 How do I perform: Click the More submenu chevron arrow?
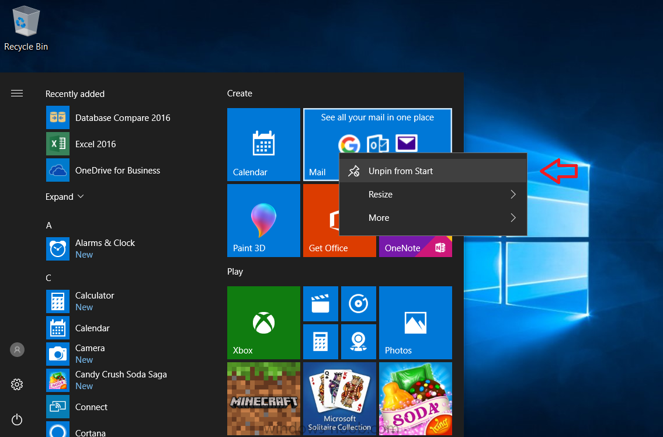point(513,217)
